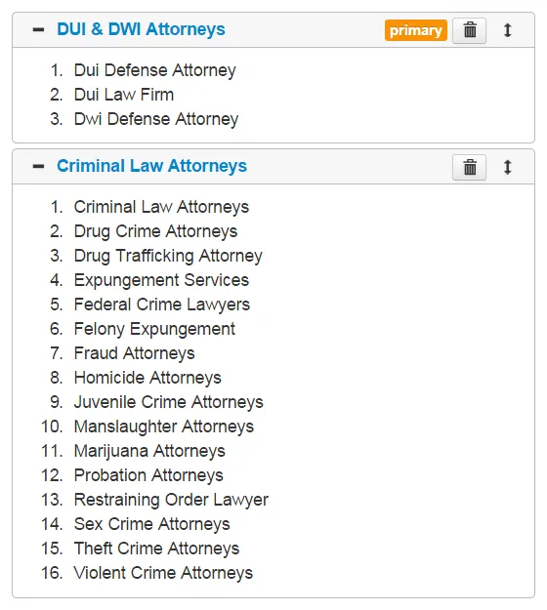Select Dui Defense Attorney list item
The width and height of the screenshot is (547, 610).
155,70
